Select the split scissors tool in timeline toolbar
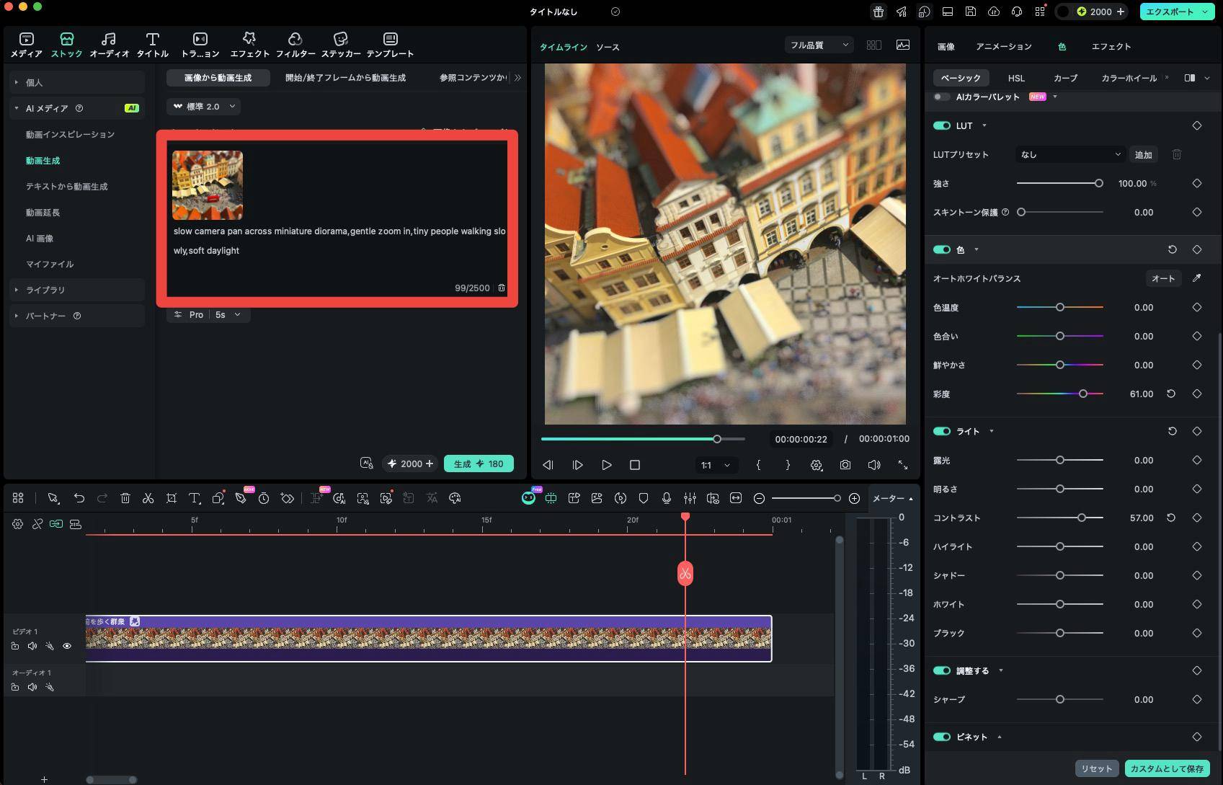1223x785 pixels. tap(148, 498)
